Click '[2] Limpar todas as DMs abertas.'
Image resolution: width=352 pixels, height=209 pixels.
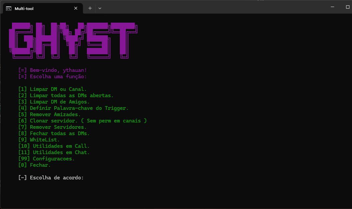coord(66,95)
